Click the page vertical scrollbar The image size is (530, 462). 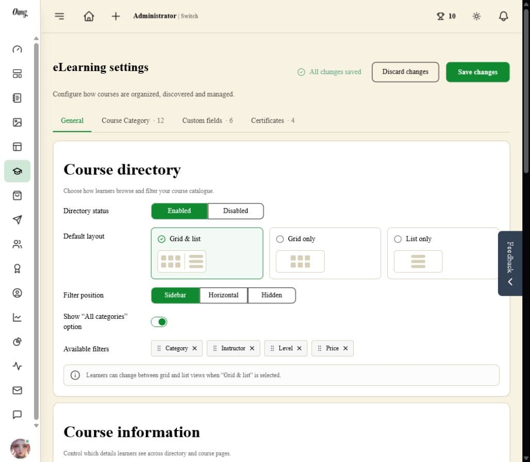pos(526,91)
